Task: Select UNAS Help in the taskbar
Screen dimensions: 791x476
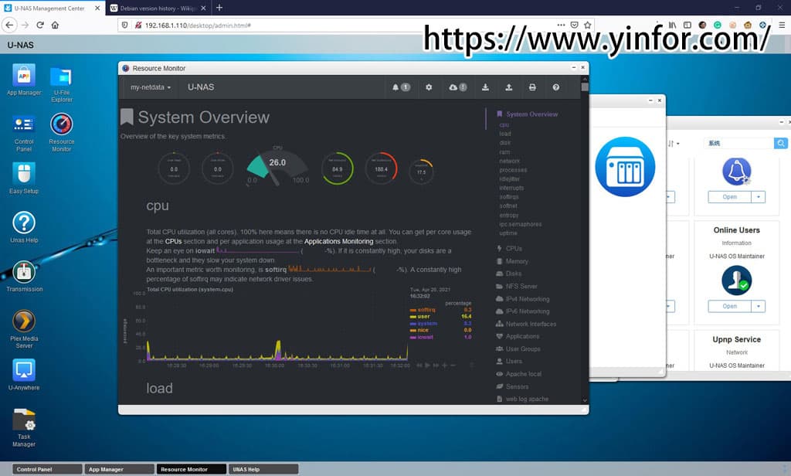Action: [263, 470]
